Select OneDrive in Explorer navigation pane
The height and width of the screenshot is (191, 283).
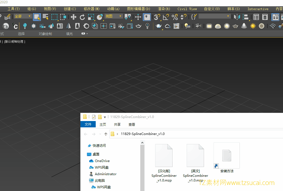tap(99, 161)
